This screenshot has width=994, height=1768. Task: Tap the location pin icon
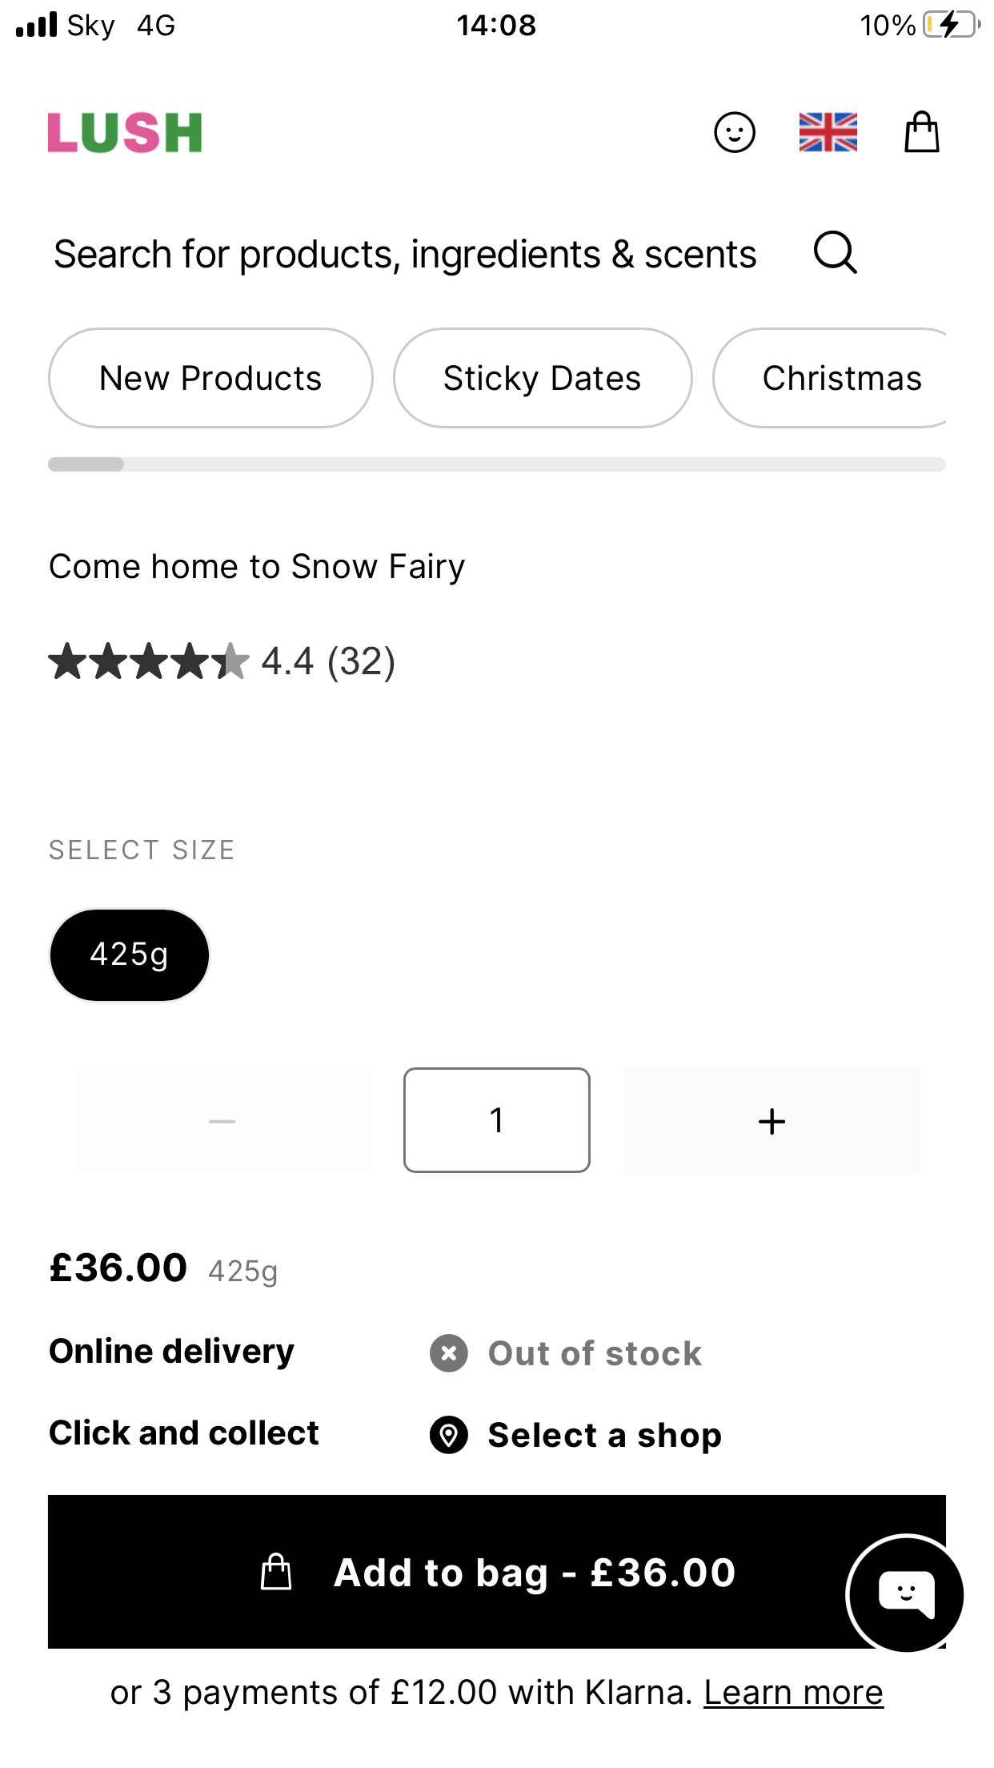tap(449, 1434)
